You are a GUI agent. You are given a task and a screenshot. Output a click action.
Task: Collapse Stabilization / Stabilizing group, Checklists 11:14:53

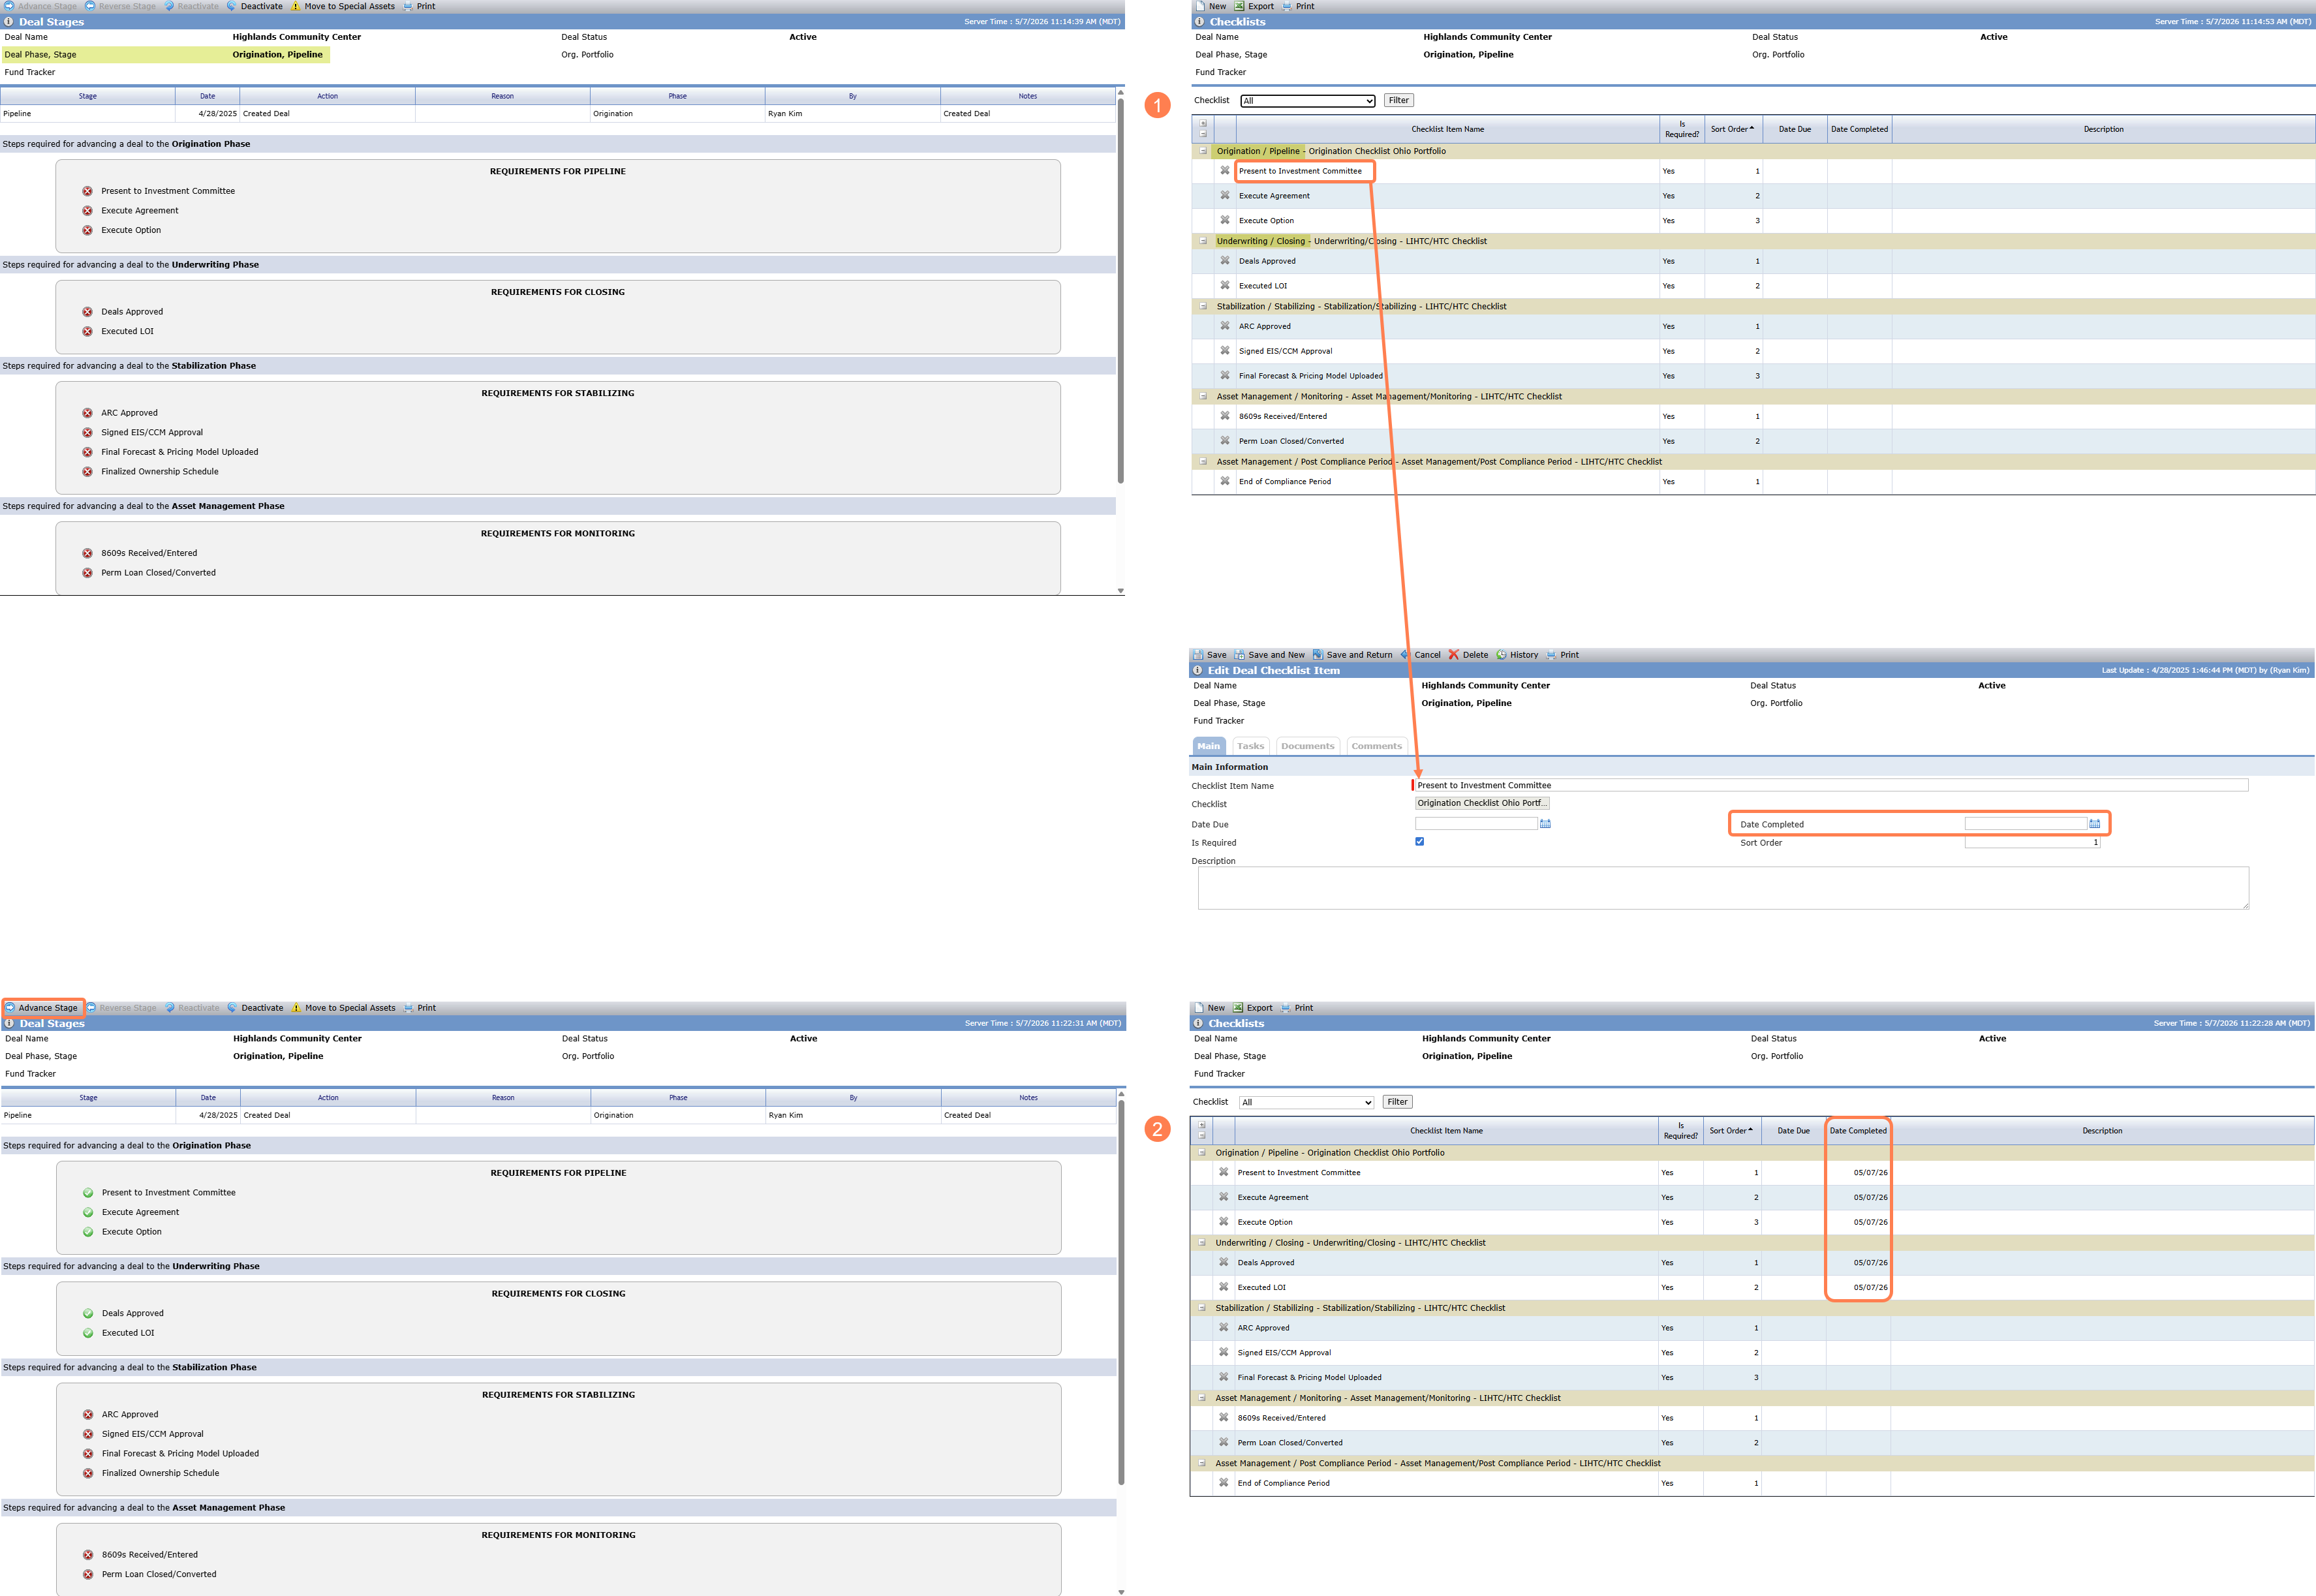[x=1203, y=307]
